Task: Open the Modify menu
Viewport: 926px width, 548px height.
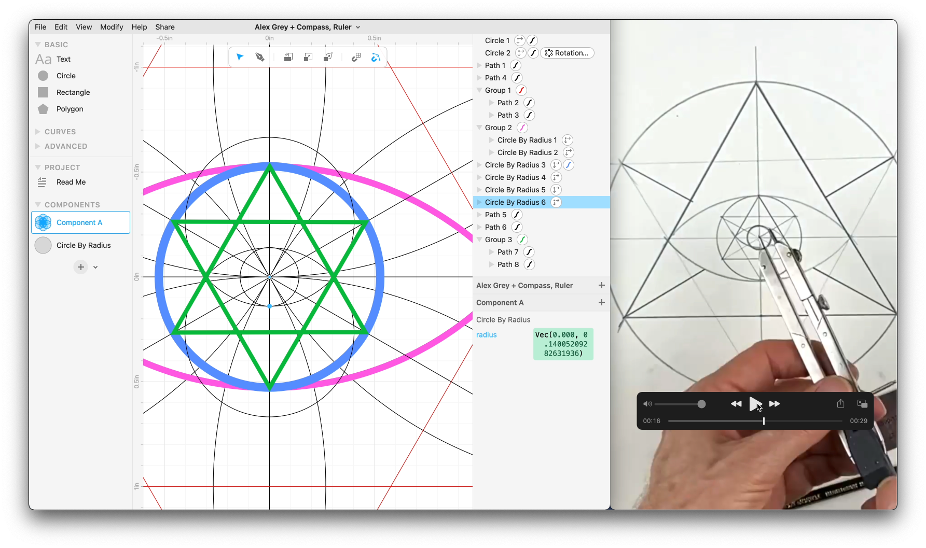Action: (112, 27)
